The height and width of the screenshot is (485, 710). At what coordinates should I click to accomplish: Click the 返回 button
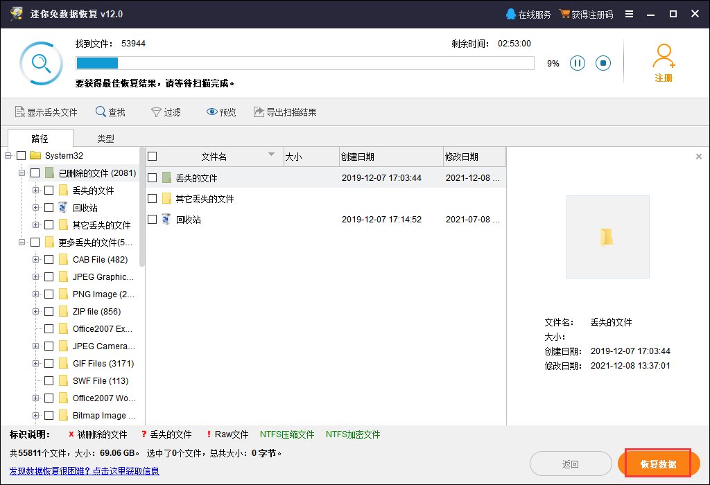tap(571, 464)
